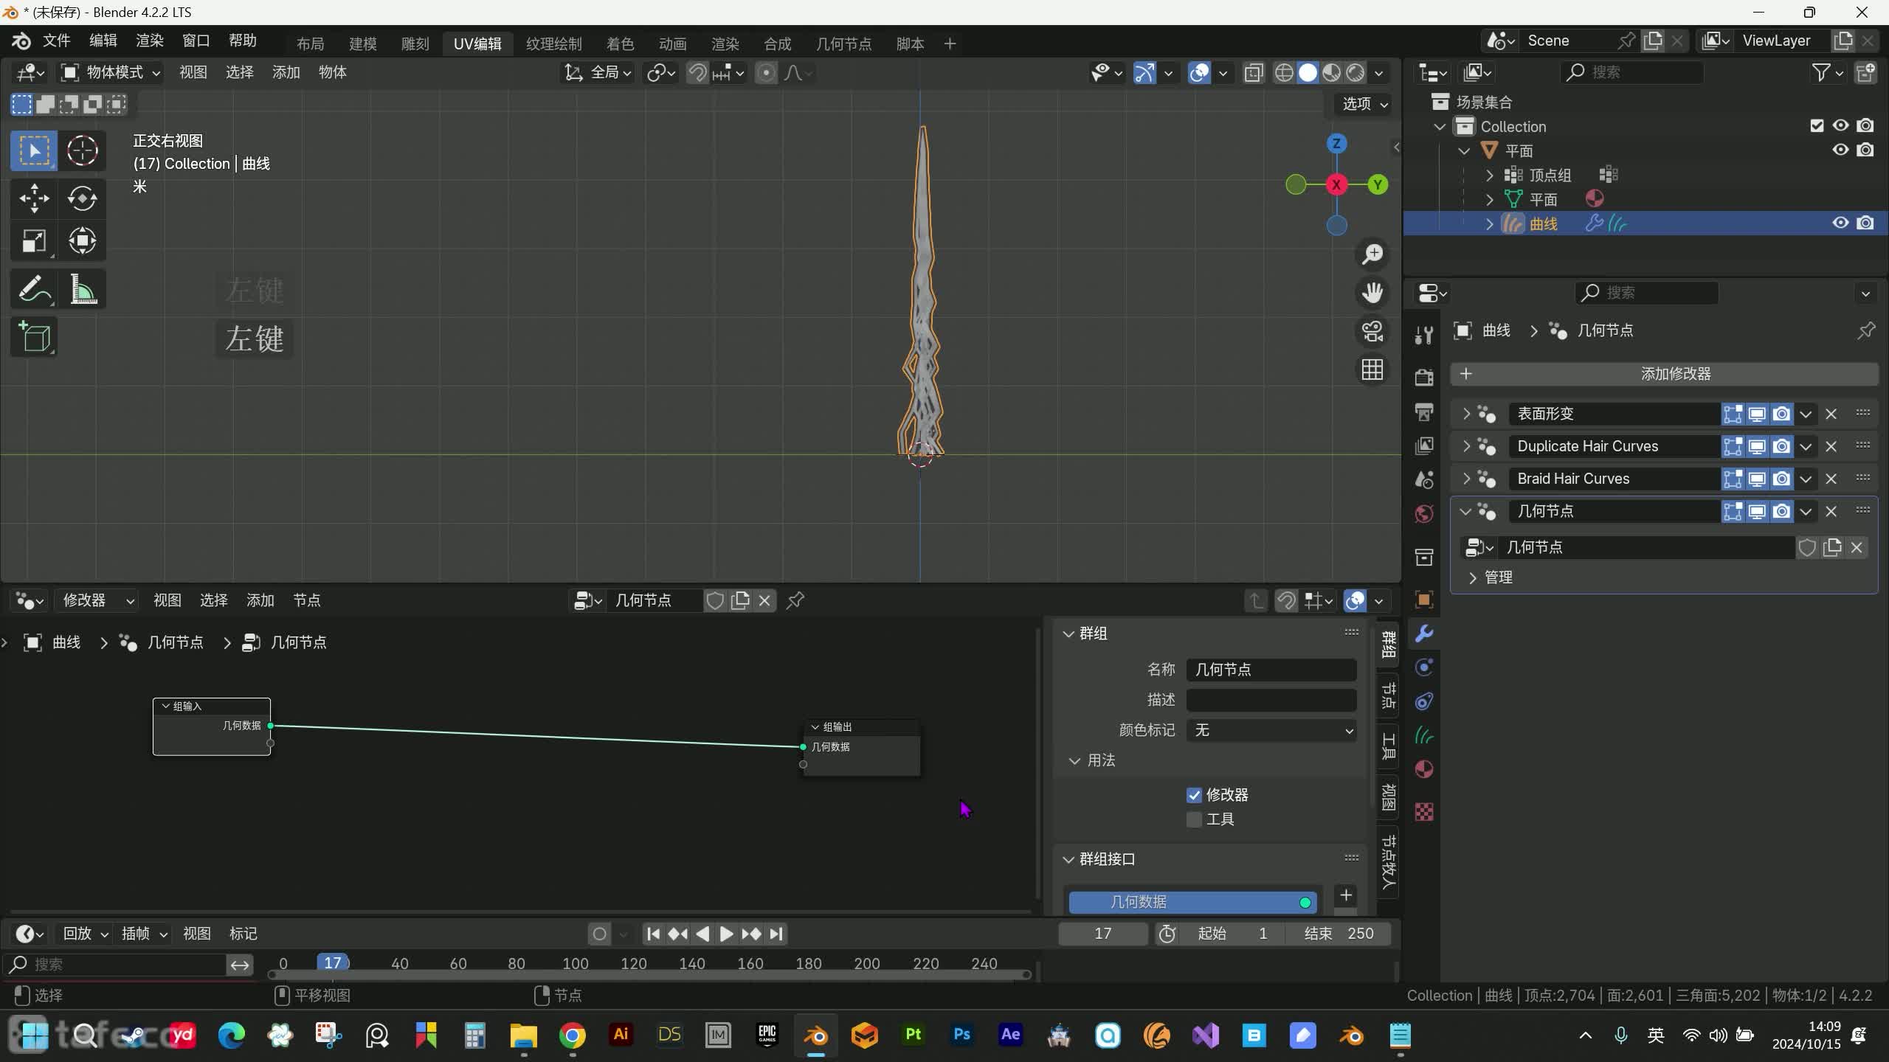The width and height of the screenshot is (1889, 1062).
Task: Toggle realtime display for 表面形变 modifier
Action: (1757, 414)
